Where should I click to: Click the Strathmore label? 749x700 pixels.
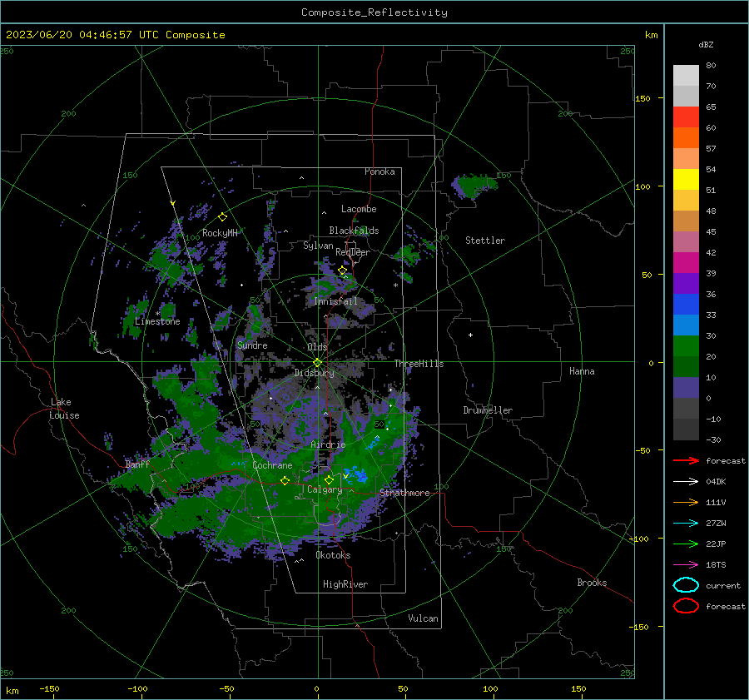pos(404,493)
